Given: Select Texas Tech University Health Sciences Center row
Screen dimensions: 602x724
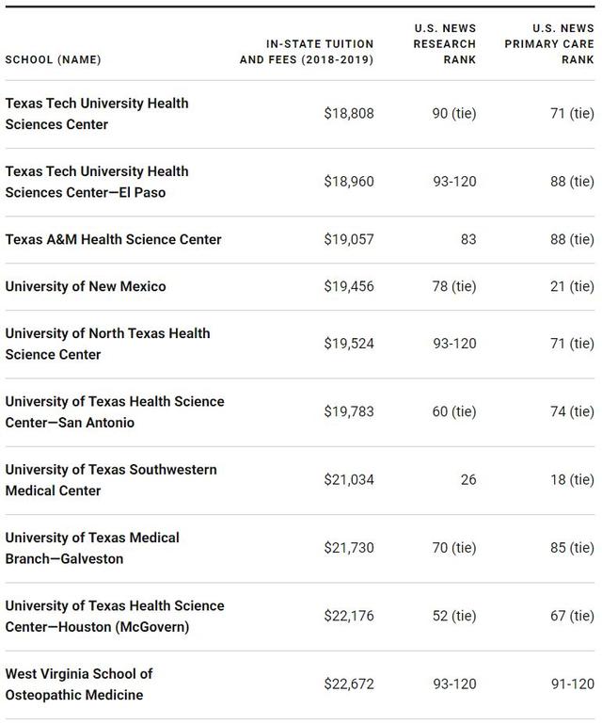Looking at the screenshot, I should coord(97,114).
